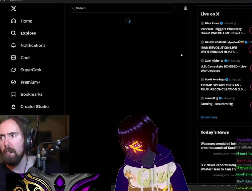Click the Chat envelope icon
The height and width of the screenshot is (191, 252).
click(14, 58)
